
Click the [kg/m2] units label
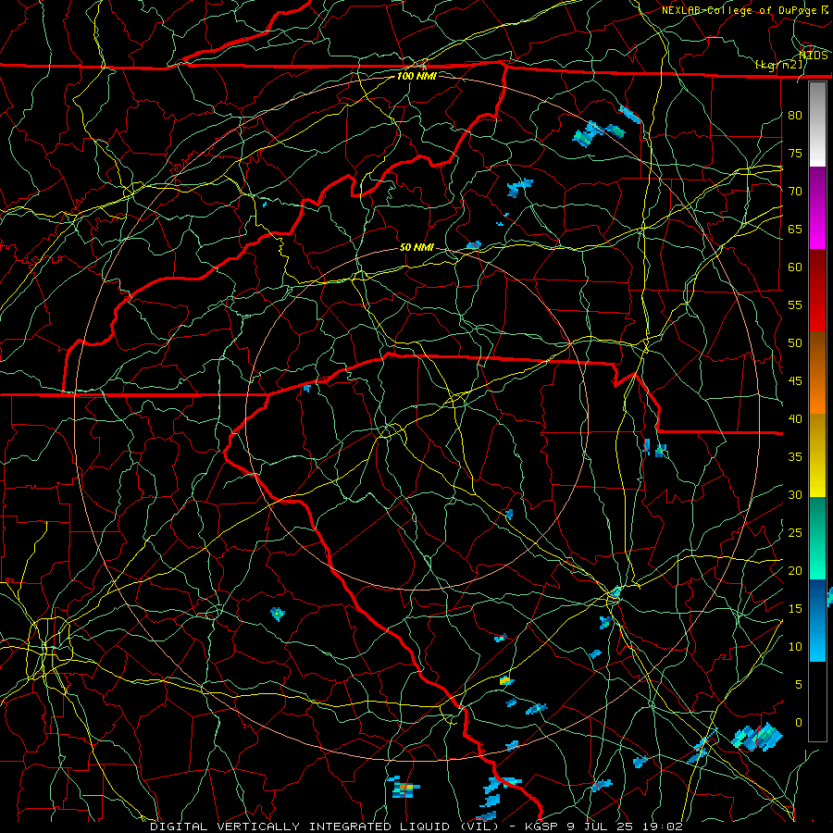pyautogui.click(x=778, y=65)
